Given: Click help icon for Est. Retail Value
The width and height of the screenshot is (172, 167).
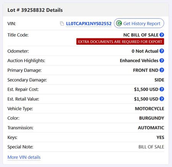Looking at the screenshot, I should click(x=162, y=99).
